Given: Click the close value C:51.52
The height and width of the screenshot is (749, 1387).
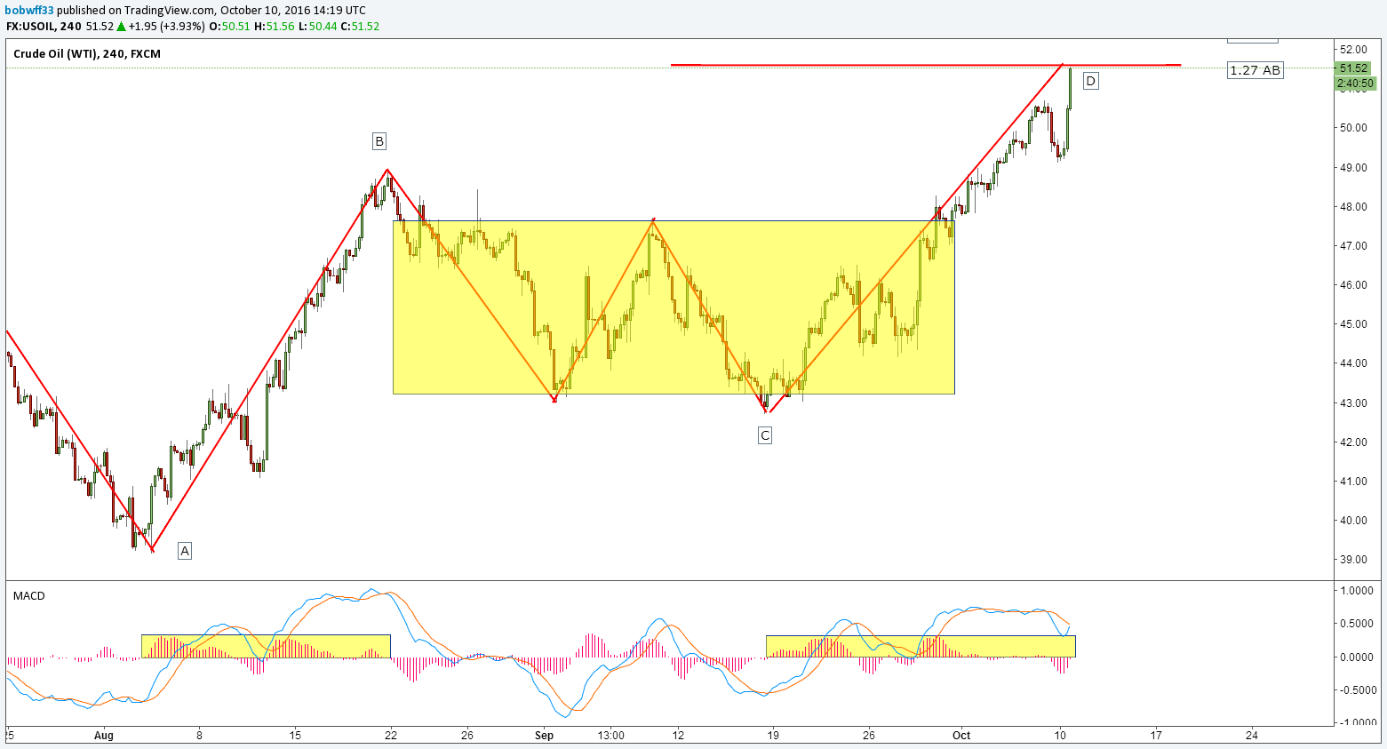Looking at the screenshot, I should point(360,26).
